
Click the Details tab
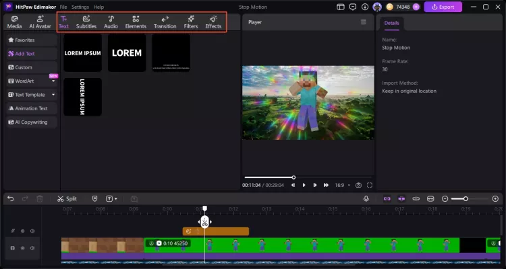(391, 23)
